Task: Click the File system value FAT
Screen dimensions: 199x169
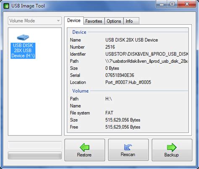Action: coord(109,113)
